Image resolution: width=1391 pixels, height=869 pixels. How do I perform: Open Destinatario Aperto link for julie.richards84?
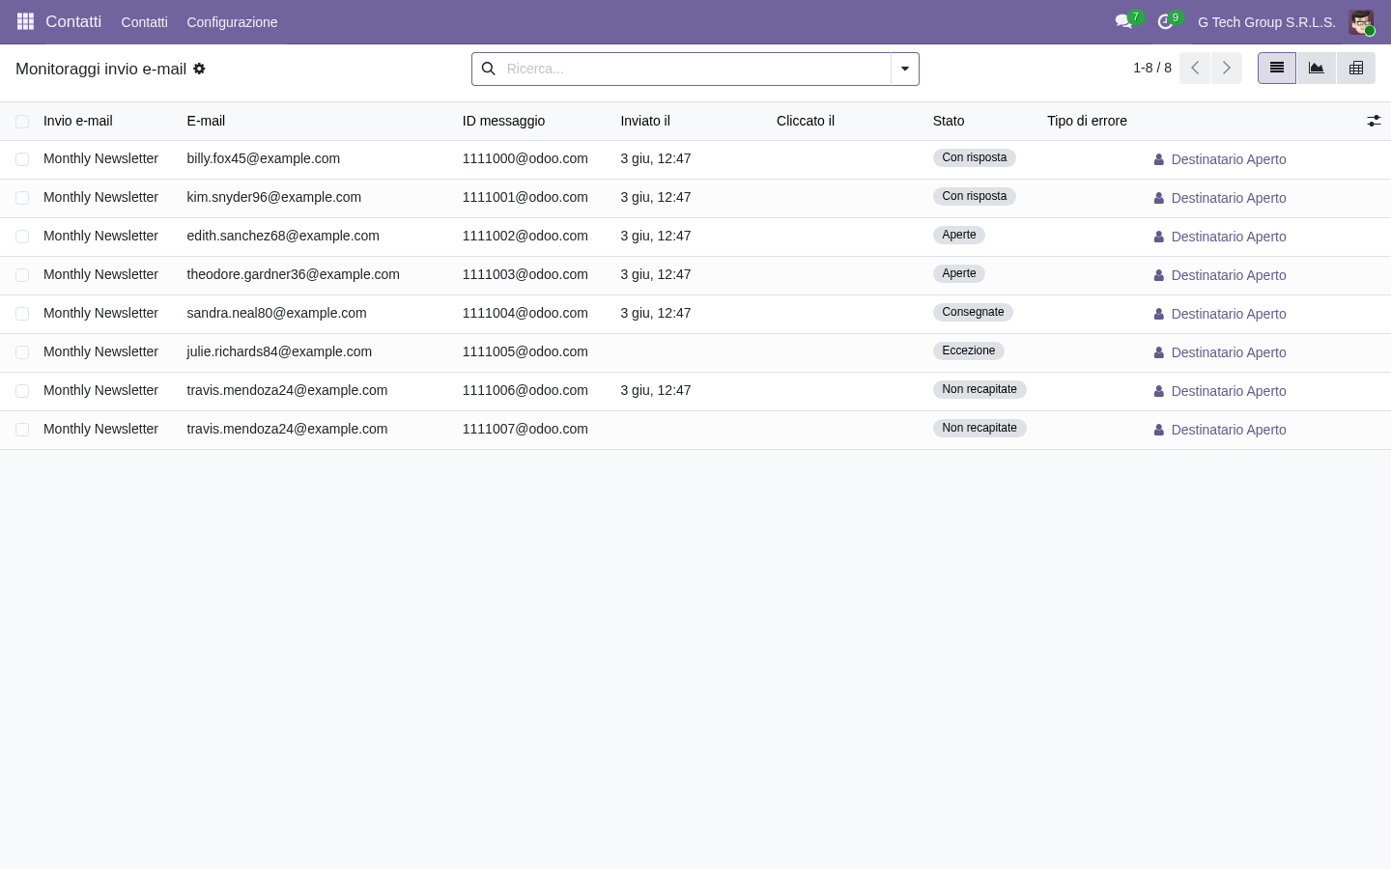(x=1229, y=352)
